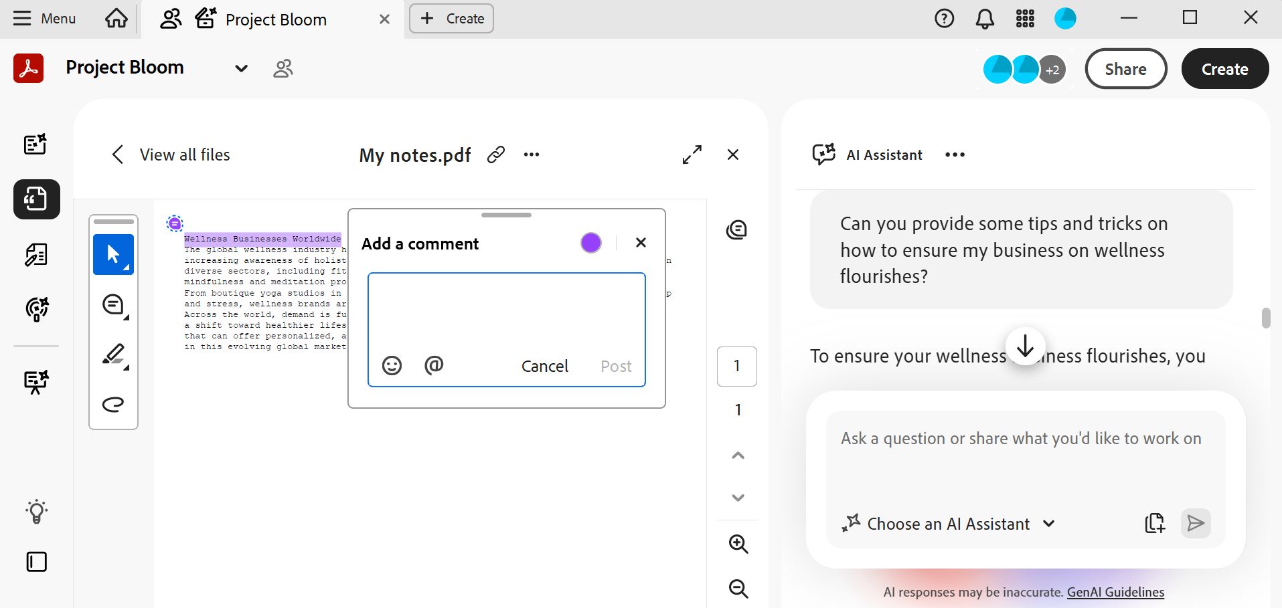The image size is (1282, 608).
Task: Open the lightbulb insights icon
Action: pyautogui.click(x=36, y=512)
